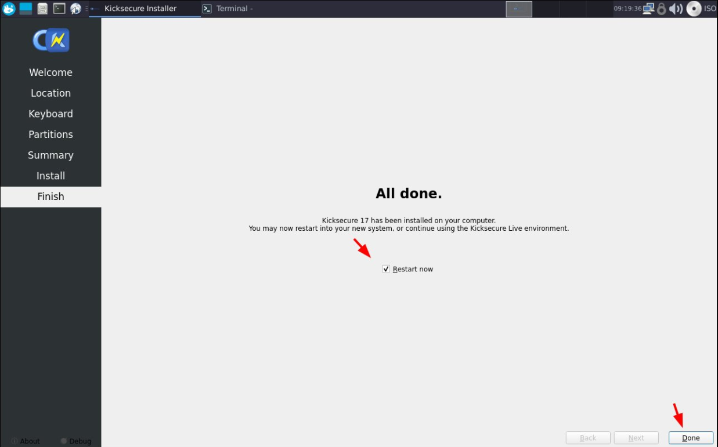
Task: Click the padlock tray icon
Action: point(661,9)
